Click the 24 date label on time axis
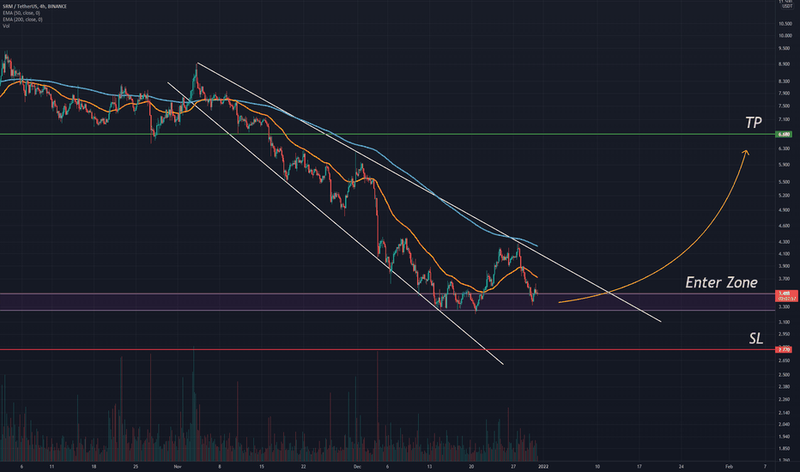 click(x=682, y=466)
